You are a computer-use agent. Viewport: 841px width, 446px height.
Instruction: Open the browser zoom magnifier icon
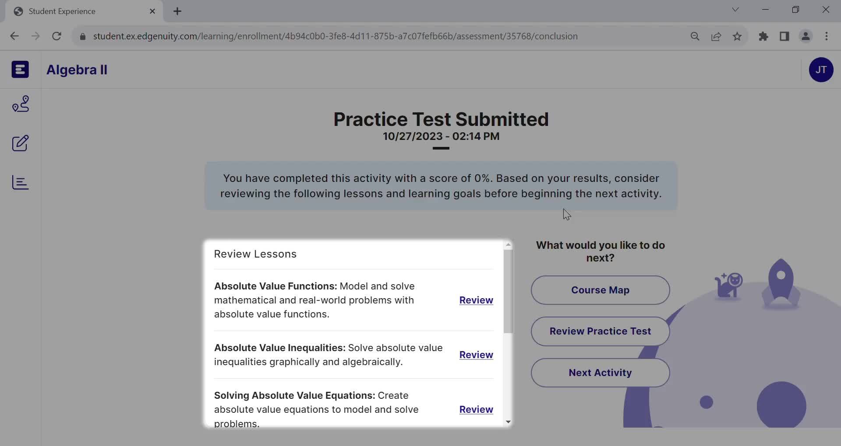click(x=695, y=36)
